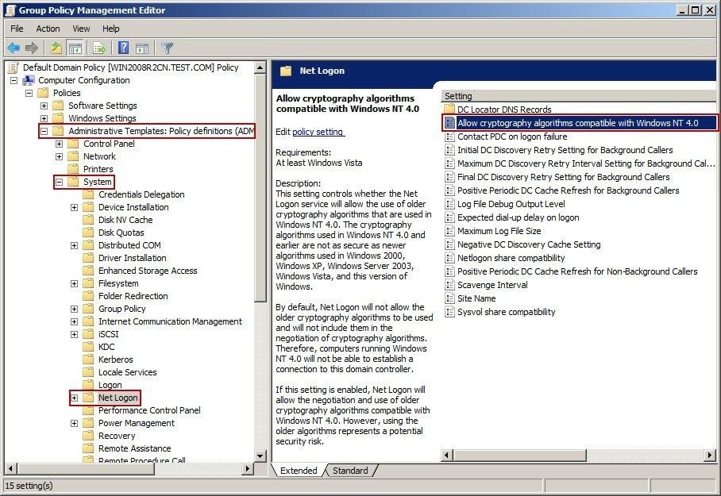
Task: Select Folder Redirection in the tree
Action: click(x=133, y=296)
